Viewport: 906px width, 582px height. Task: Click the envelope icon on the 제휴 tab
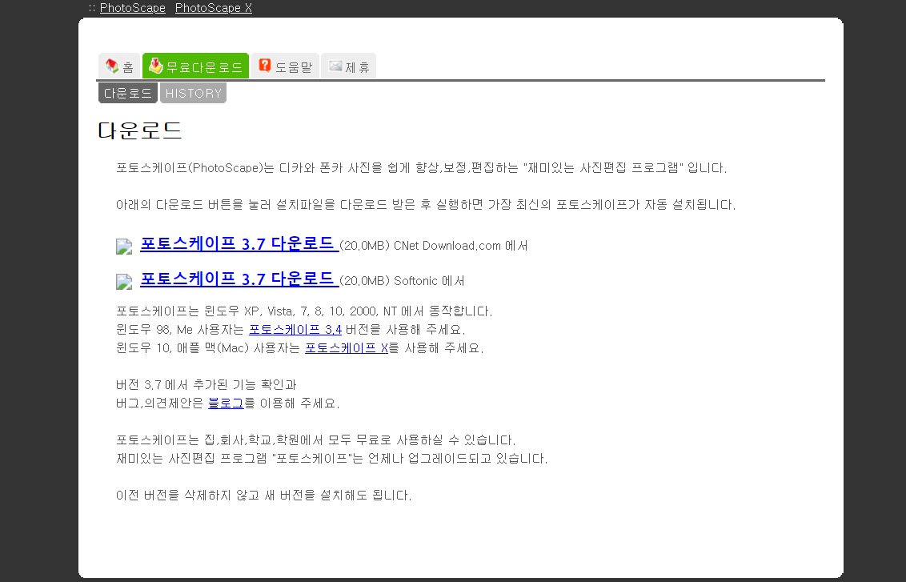coord(335,66)
